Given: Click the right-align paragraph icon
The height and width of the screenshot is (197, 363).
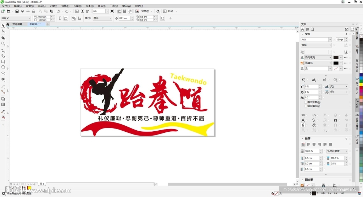Looking at the screenshot, I should pos(319,144).
